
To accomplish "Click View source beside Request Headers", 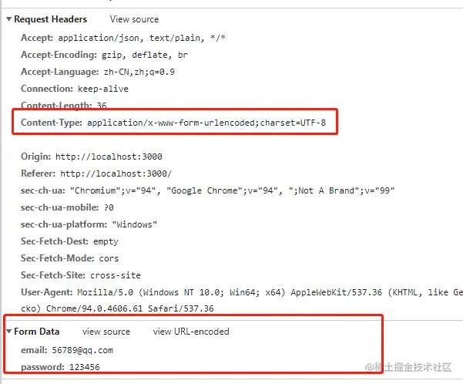I will [134, 19].
